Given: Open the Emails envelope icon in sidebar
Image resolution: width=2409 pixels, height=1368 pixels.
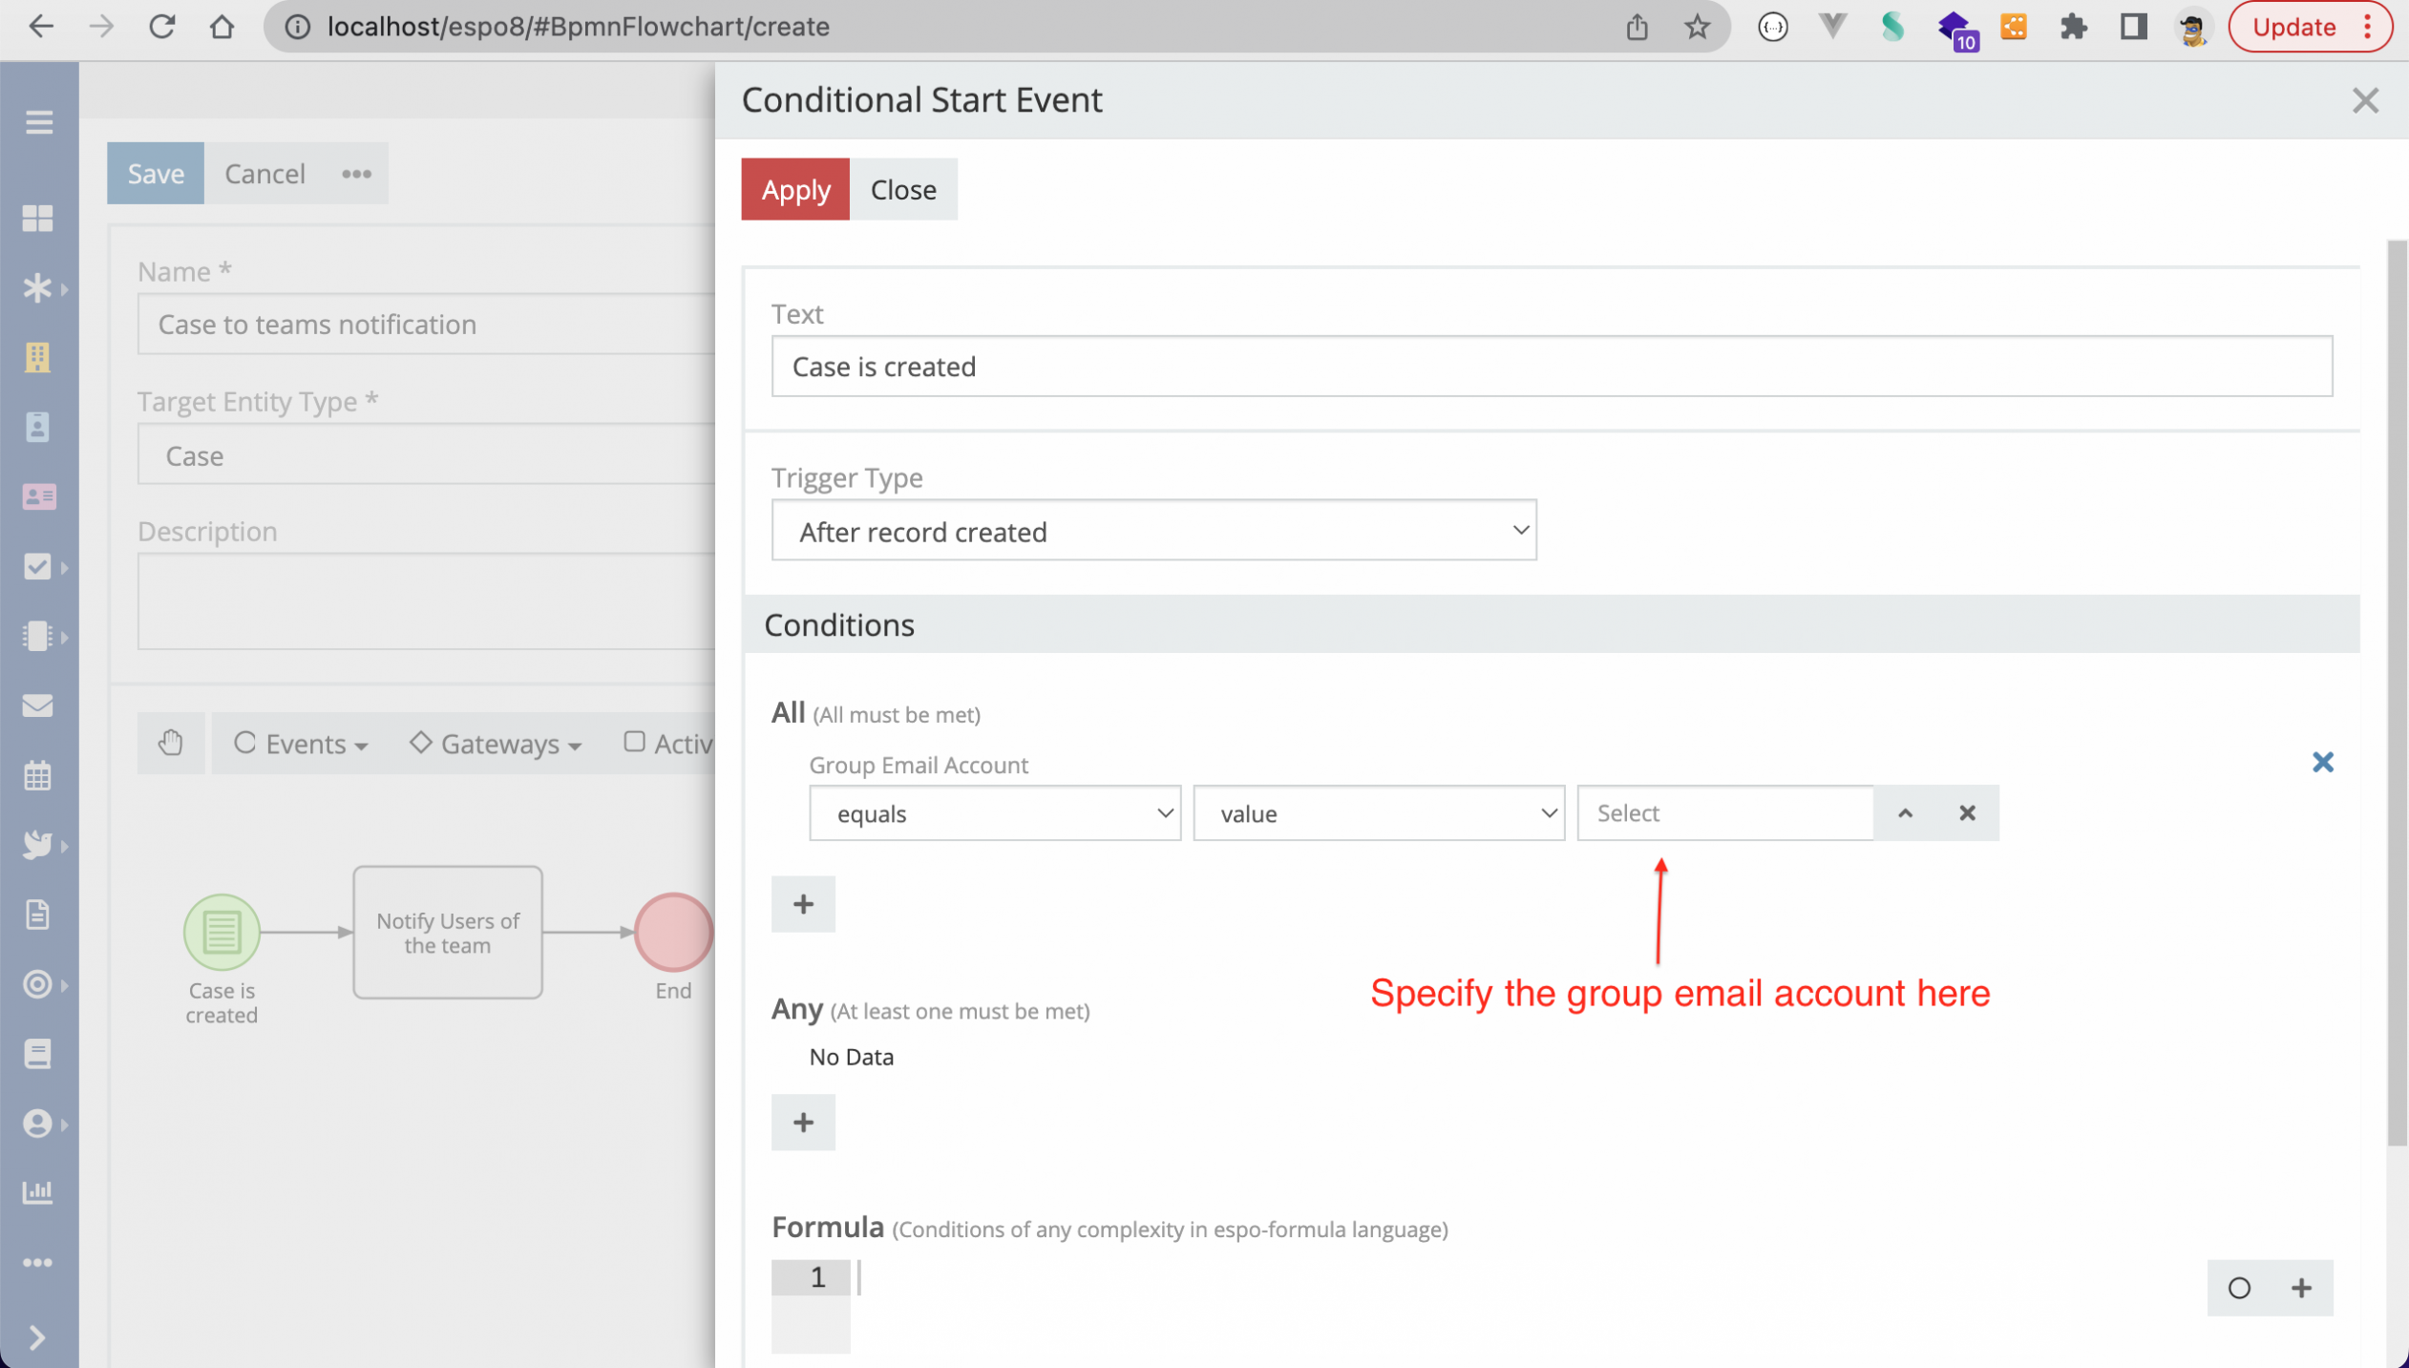Looking at the screenshot, I should coord(38,705).
